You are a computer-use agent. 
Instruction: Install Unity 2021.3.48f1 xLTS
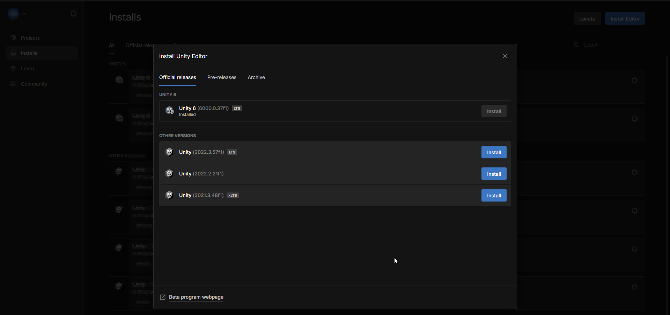pos(494,196)
